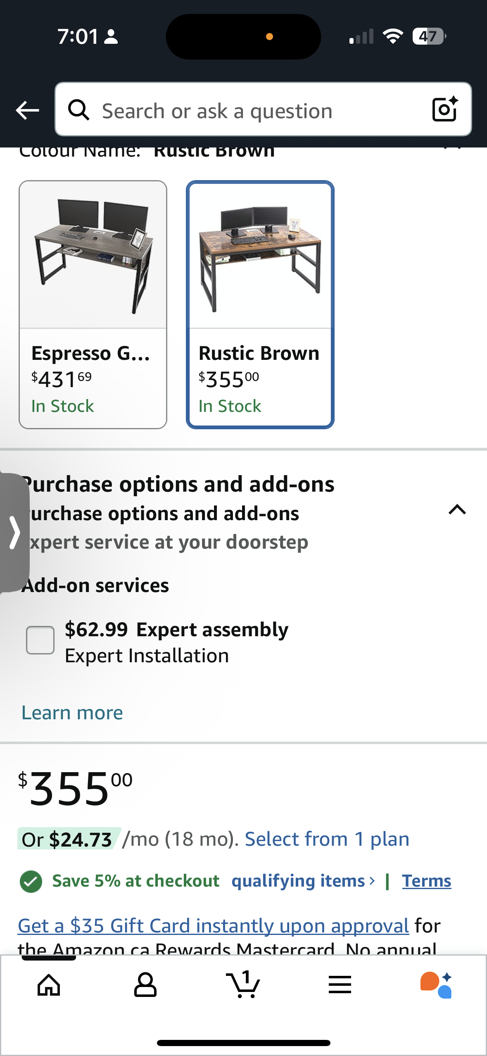Tap the $24.73 monthly payment badge
Viewport: 487px width, 1056px height.
point(69,839)
